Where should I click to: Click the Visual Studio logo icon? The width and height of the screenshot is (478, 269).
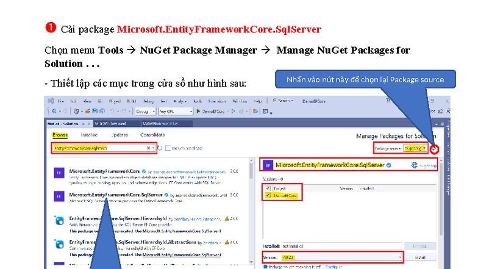(51, 101)
